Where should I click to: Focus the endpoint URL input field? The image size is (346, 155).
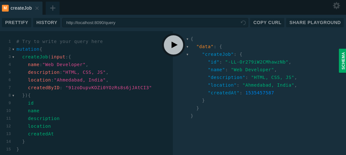[x=151, y=23]
